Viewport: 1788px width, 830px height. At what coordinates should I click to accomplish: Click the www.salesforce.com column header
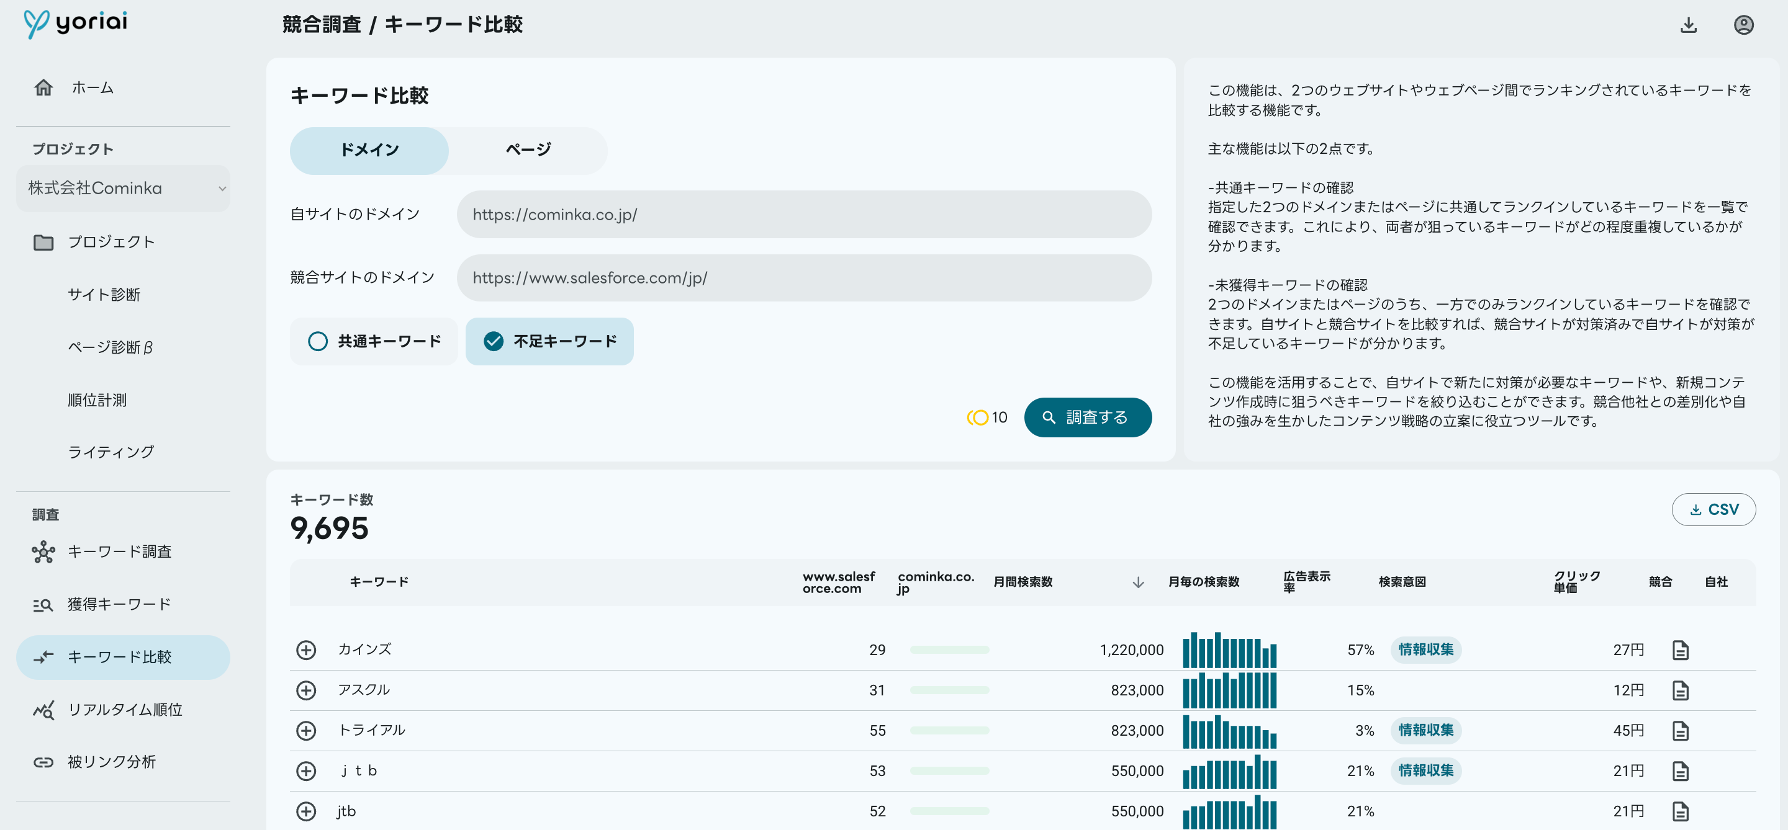(839, 582)
